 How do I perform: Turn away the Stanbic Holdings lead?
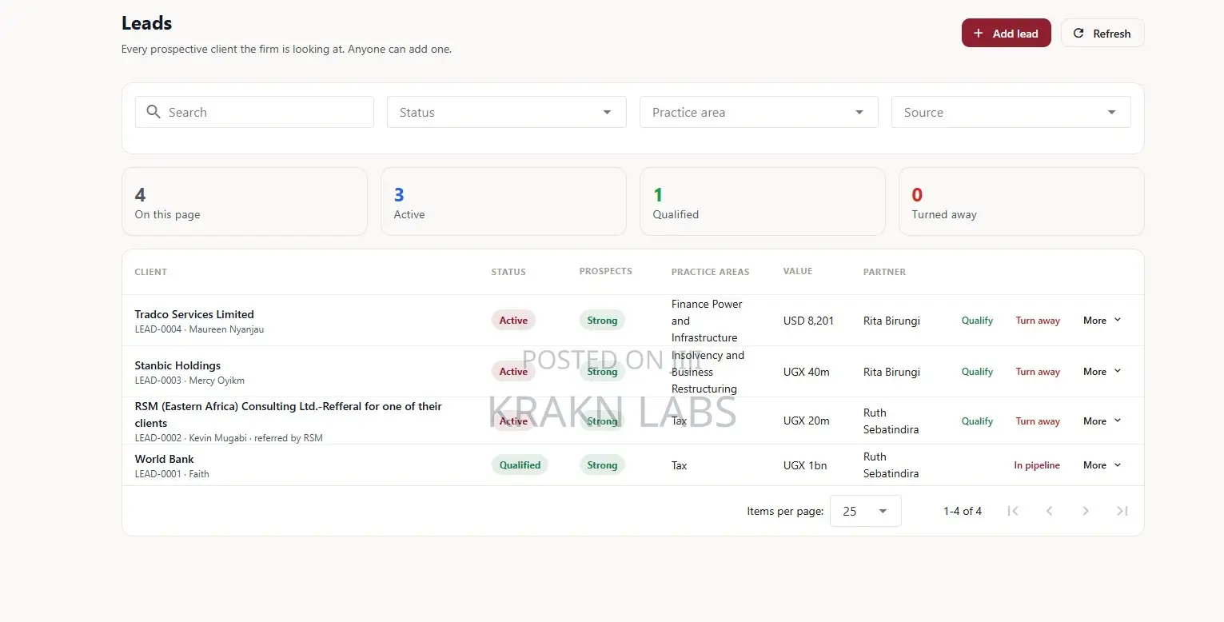click(1038, 372)
